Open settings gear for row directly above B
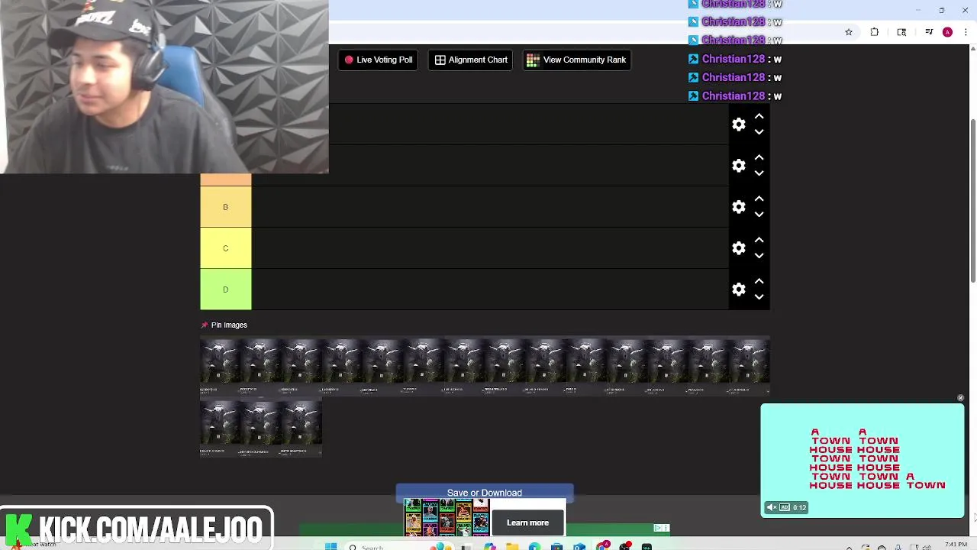This screenshot has height=550, width=977. (x=739, y=166)
